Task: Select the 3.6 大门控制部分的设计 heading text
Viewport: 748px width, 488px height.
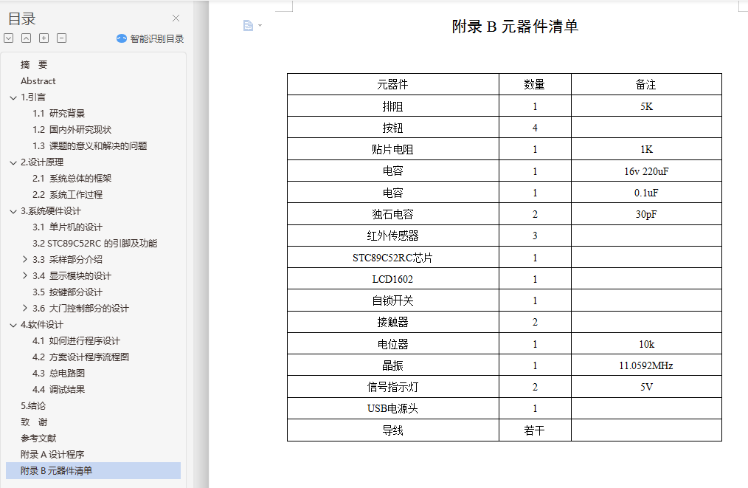Action: (80, 308)
